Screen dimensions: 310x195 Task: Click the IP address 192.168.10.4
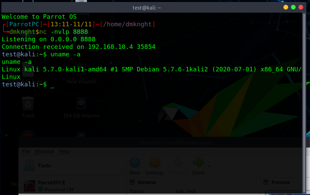pos(110,47)
